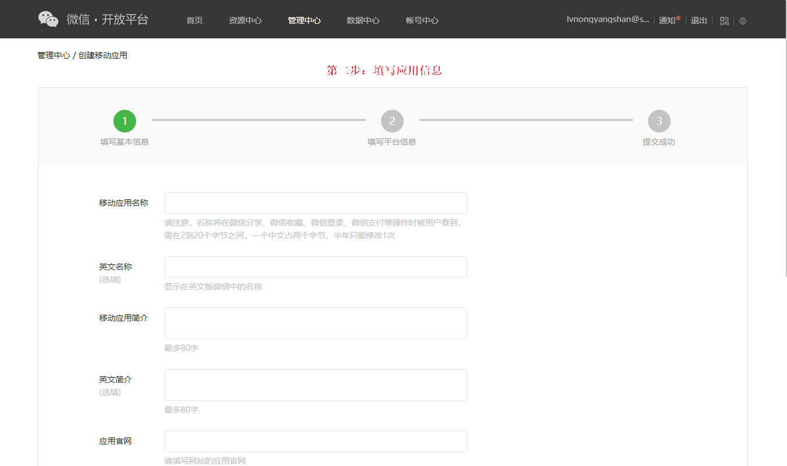Click the 微信·开放平台 title text
The height and width of the screenshot is (466, 787).
pyautogui.click(x=108, y=19)
